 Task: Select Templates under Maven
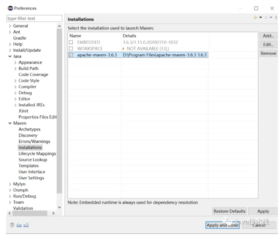coord(29,166)
